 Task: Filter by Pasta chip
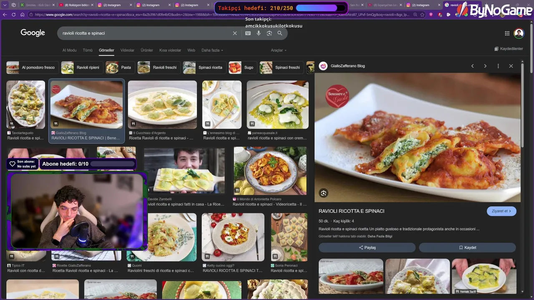pyautogui.click(x=120, y=67)
